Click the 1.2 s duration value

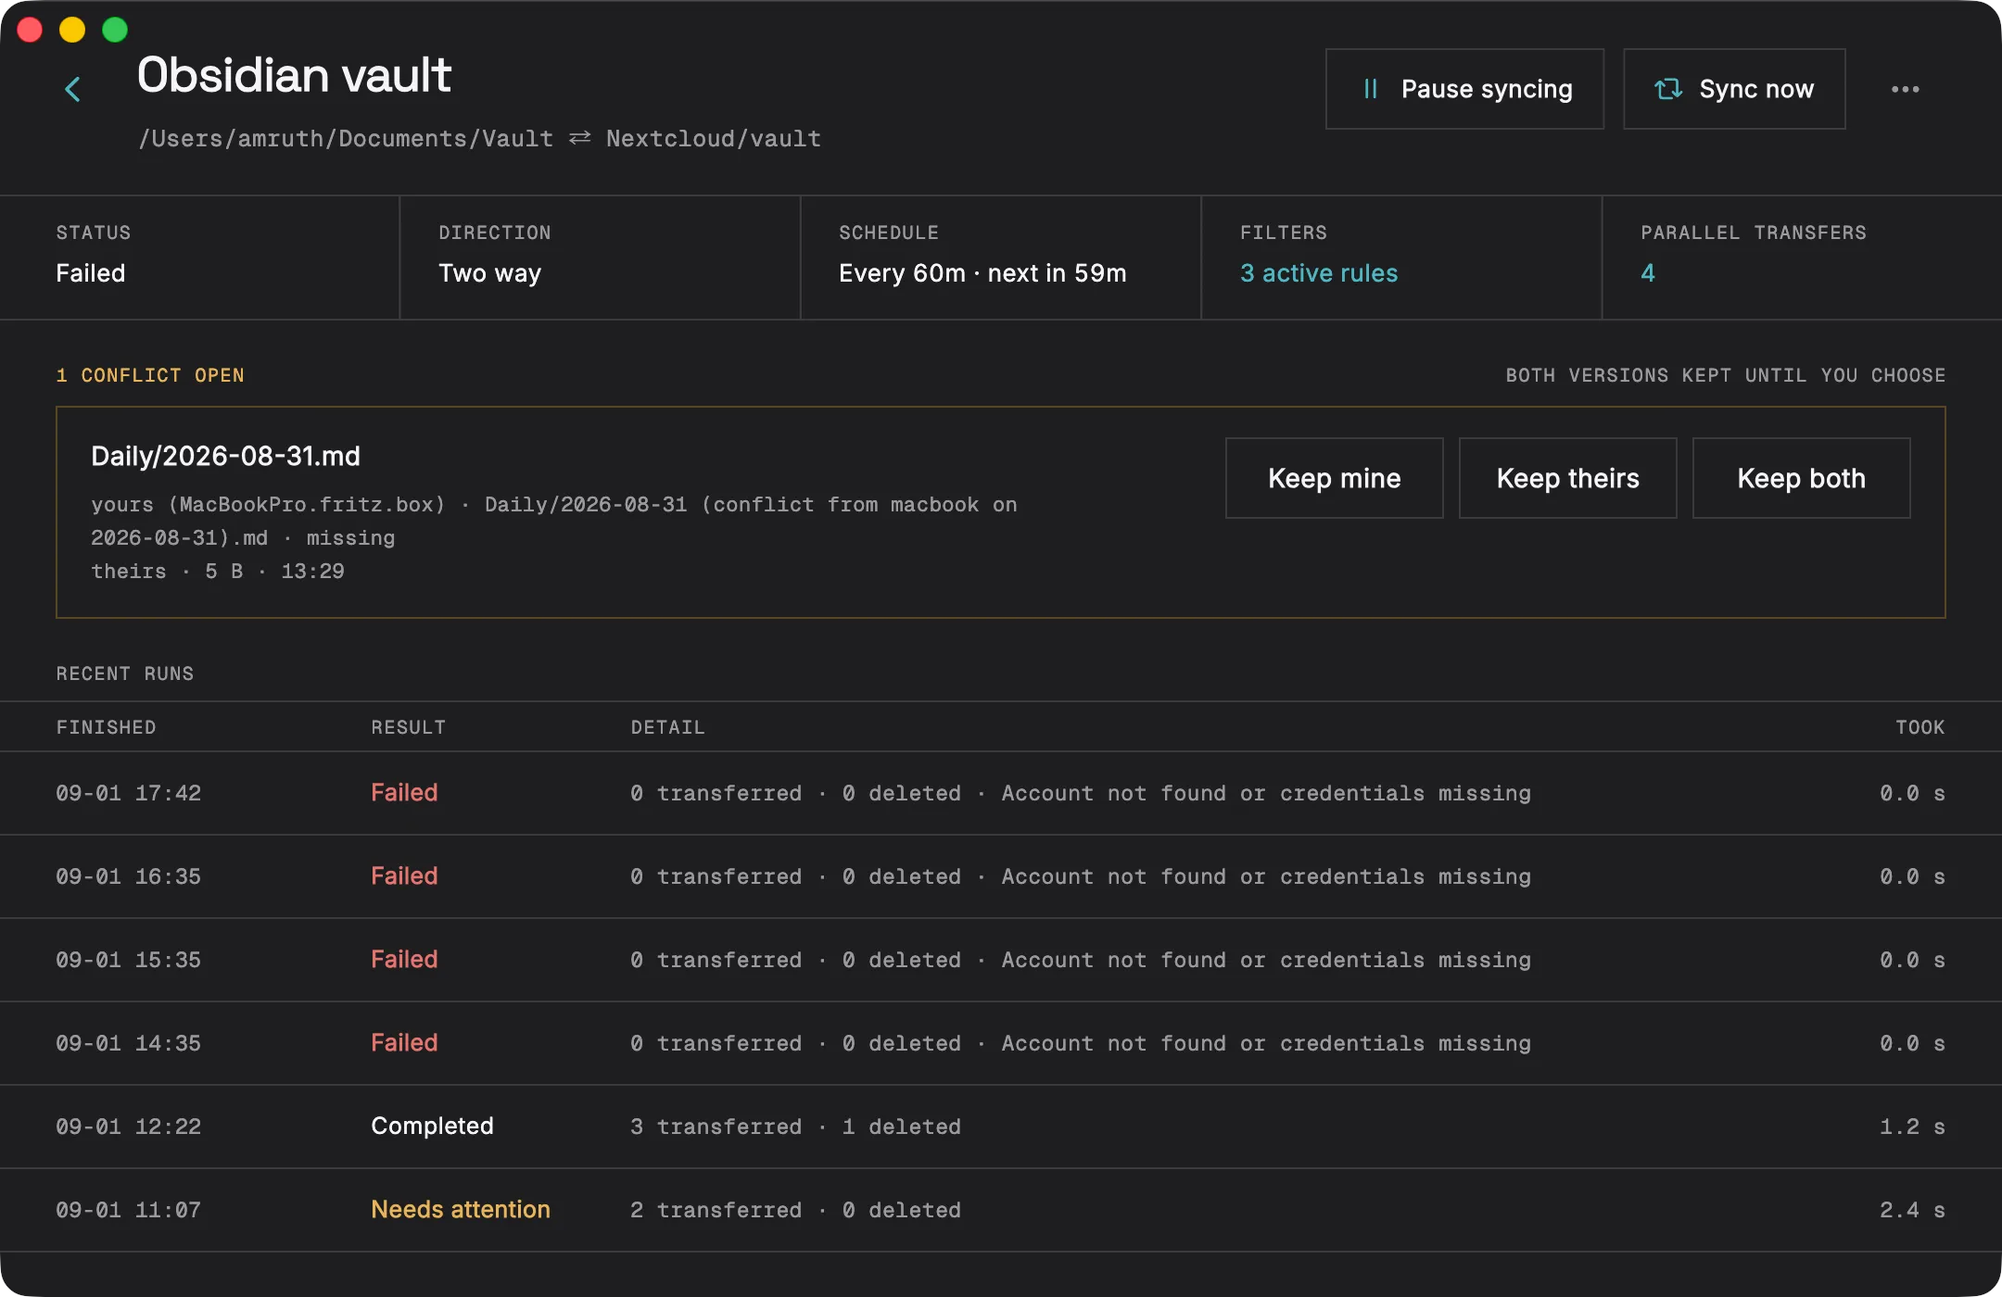1912,1127
